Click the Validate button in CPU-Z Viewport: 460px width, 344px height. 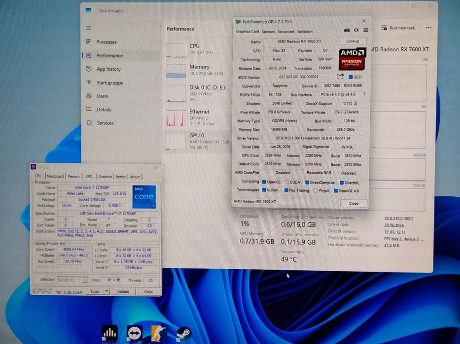pos(123,292)
